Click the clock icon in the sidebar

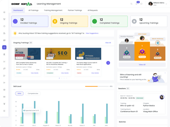tap(4, 26)
